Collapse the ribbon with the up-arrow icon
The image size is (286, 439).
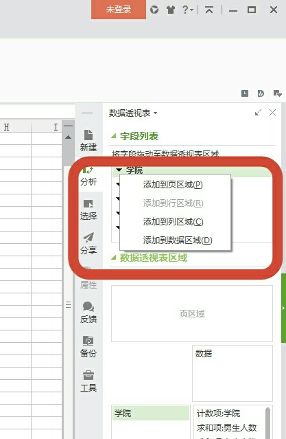pos(209,10)
